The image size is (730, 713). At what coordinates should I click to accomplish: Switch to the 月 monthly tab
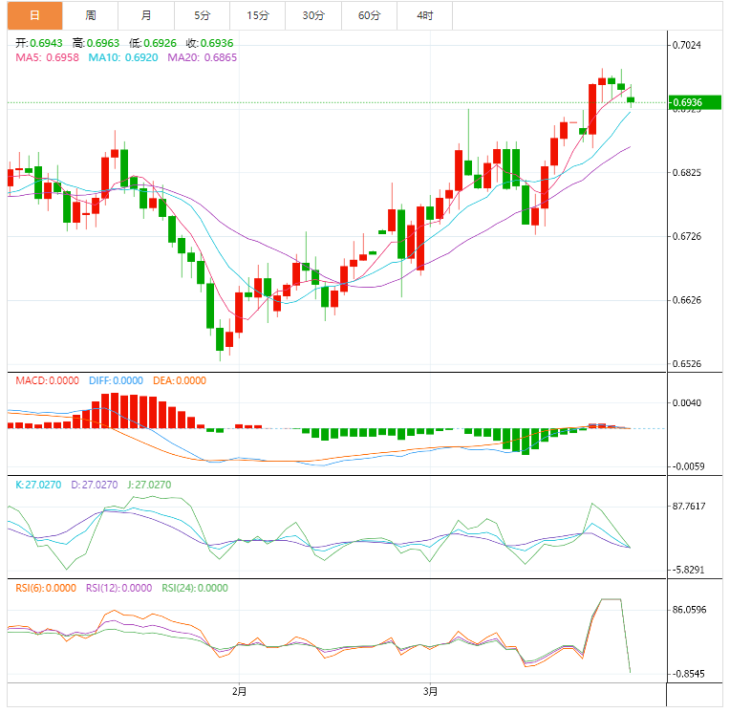tap(146, 15)
